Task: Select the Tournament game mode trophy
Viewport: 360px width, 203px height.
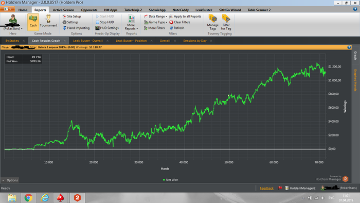Action: 48,21
